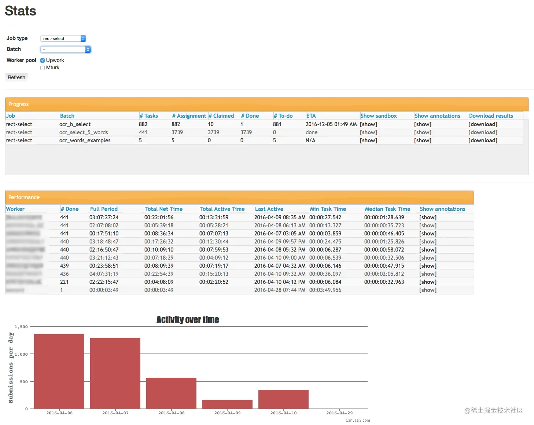Sort Progress table by # Tasks
The width and height of the screenshot is (534, 425).
click(x=149, y=116)
